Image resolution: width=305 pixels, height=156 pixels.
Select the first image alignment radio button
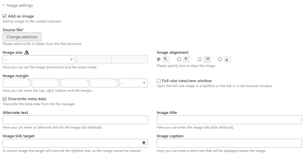coord(159,59)
